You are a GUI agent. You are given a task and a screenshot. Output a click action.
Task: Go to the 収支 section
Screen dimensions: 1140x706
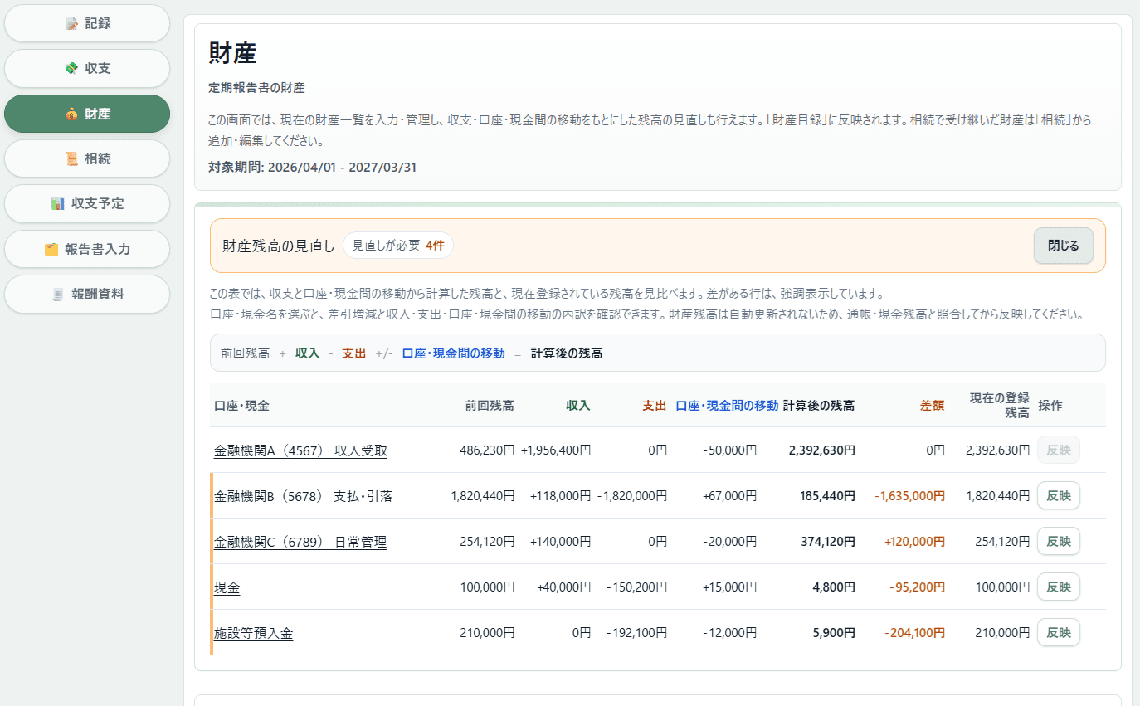pyautogui.click(x=87, y=68)
